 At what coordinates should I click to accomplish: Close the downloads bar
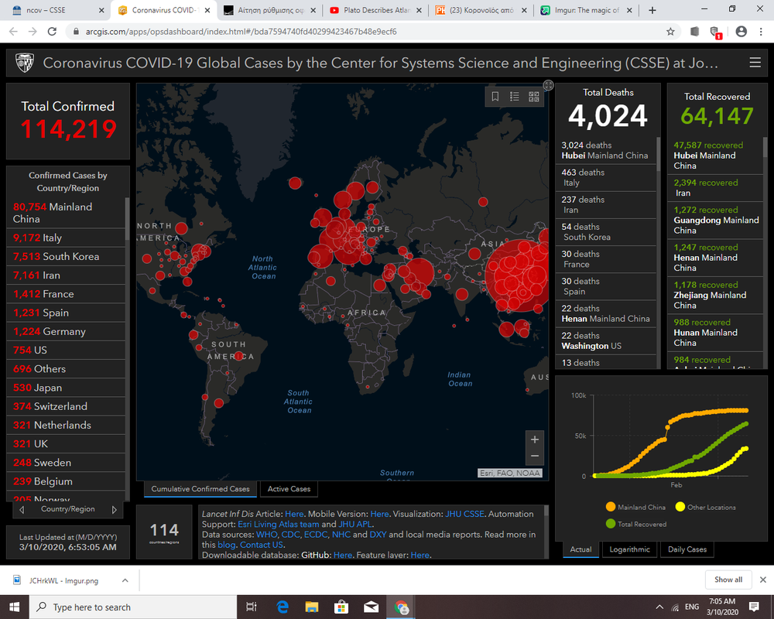coord(762,580)
